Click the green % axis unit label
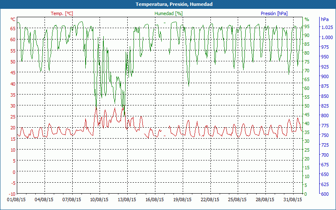336x210 pixels. pos(307,19)
